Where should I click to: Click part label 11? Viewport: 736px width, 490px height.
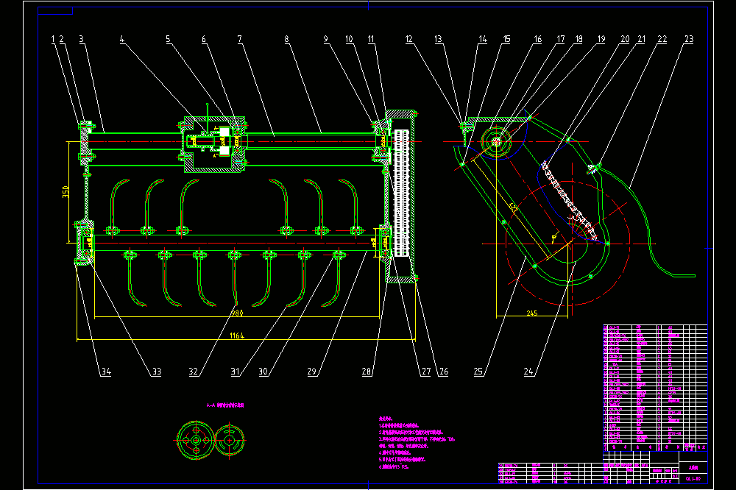[371, 40]
